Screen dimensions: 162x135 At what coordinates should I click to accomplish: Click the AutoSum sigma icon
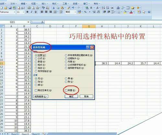(91, 8)
